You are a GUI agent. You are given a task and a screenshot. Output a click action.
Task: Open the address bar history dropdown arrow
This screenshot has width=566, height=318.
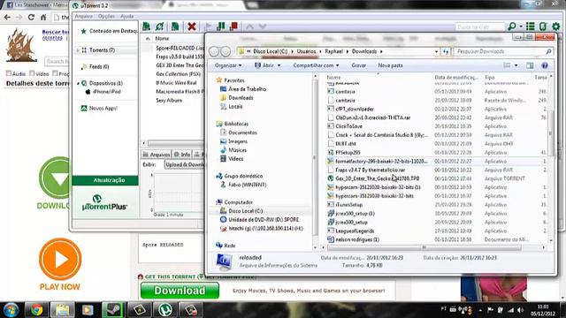coord(436,51)
